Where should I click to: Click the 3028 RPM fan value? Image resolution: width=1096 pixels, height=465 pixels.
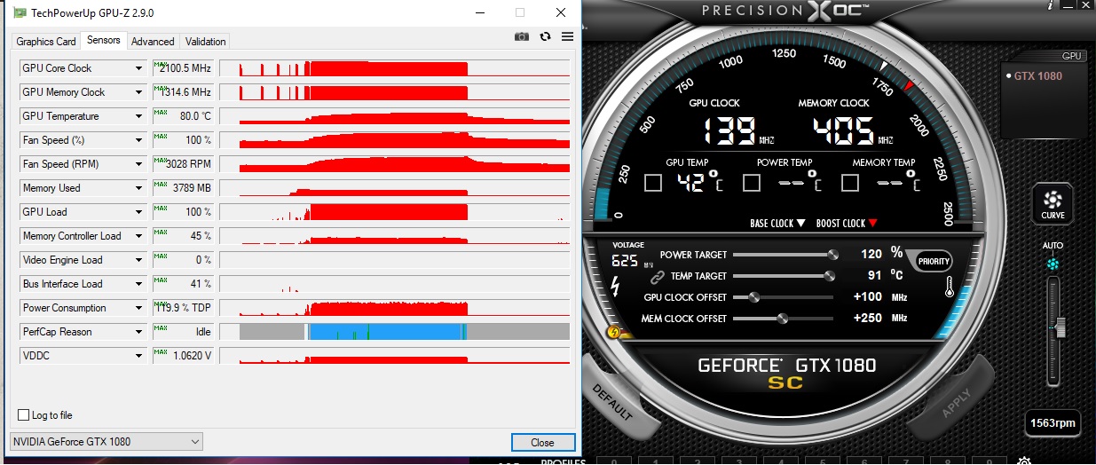tap(183, 164)
